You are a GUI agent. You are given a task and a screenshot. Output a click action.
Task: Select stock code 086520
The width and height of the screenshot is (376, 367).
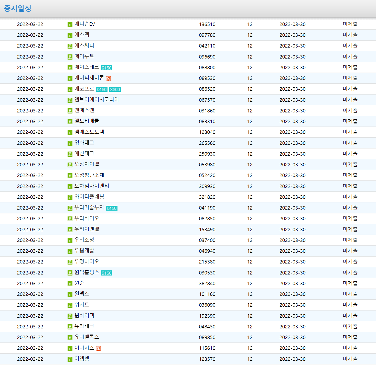point(207,89)
